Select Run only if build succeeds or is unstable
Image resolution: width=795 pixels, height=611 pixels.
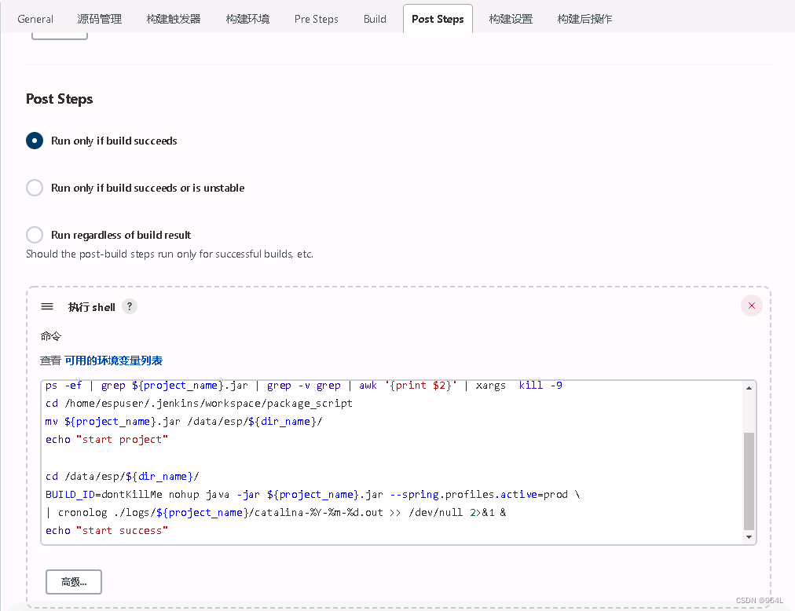click(x=35, y=188)
